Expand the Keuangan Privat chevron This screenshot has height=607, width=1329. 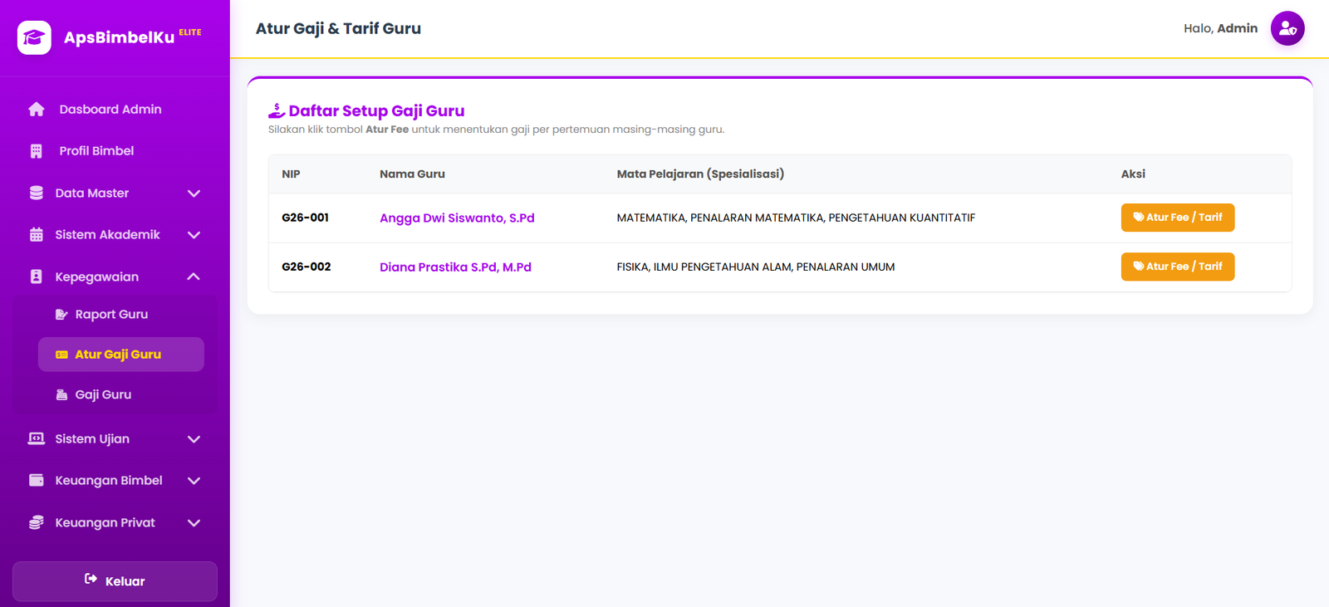pyautogui.click(x=194, y=523)
